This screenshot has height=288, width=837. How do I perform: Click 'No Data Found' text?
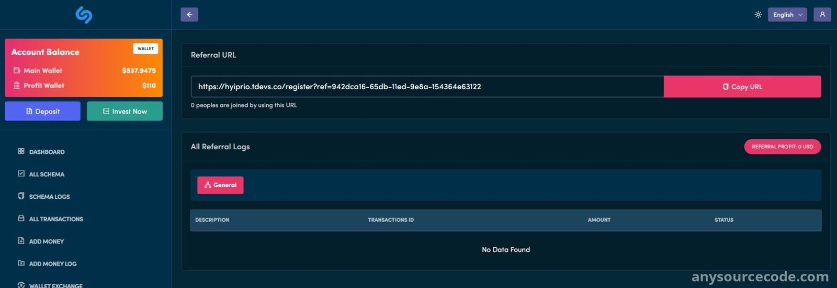click(506, 250)
